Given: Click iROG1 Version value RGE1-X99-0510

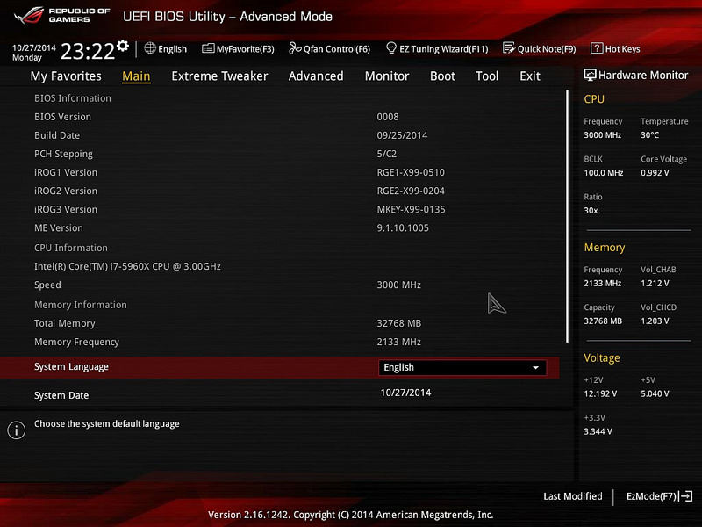Looking at the screenshot, I should point(411,172).
